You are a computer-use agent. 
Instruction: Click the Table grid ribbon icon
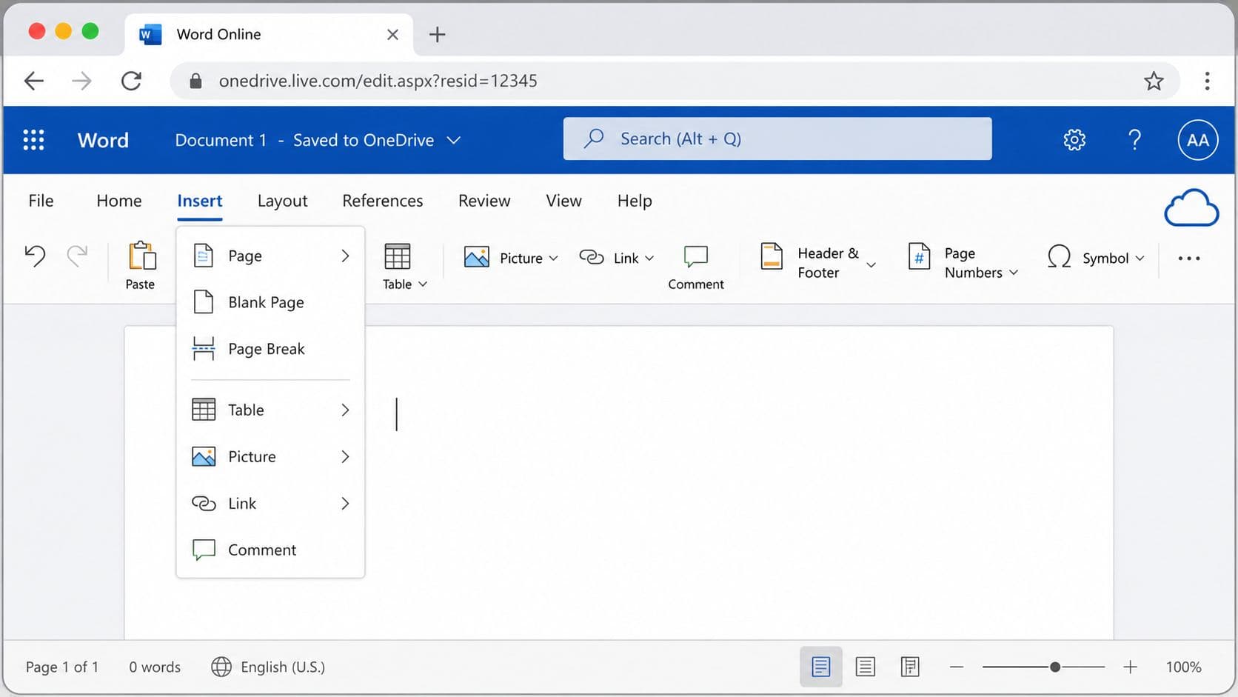398,257
